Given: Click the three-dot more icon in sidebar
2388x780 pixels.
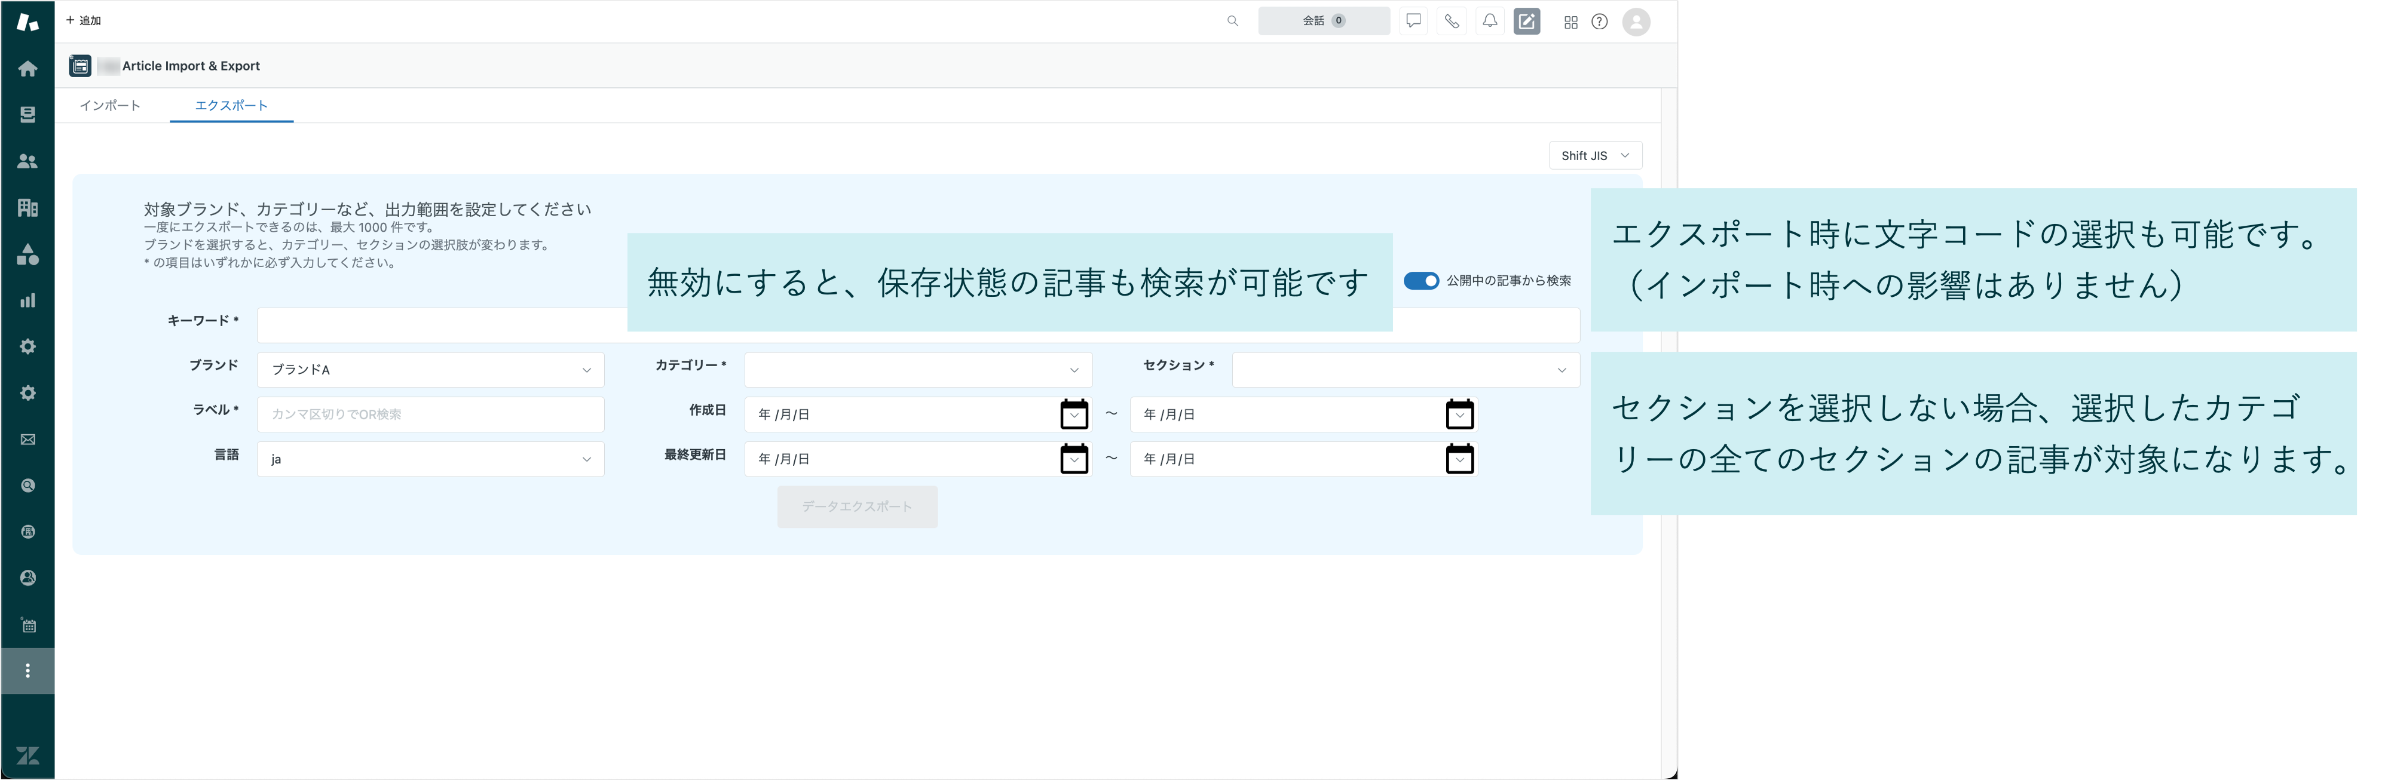Looking at the screenshot, I should tap(28, 671).
